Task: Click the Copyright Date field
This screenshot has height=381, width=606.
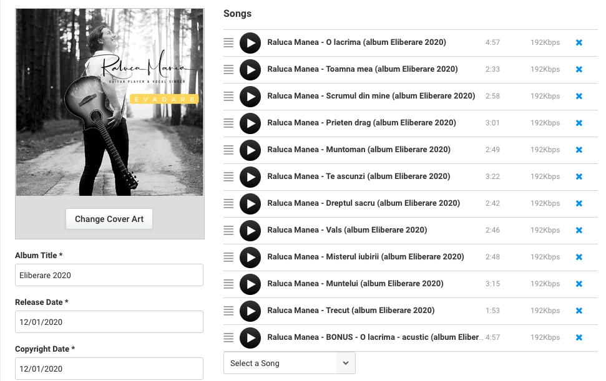Action: pyautogui.click(x=109, y=369)
